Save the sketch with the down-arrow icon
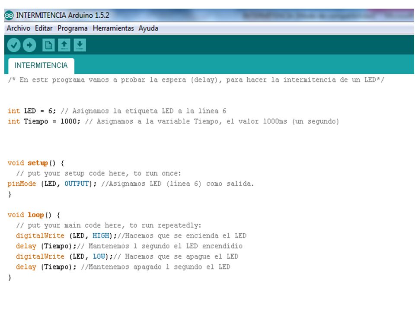The width and height of the screenshot is (415, 311). pos(80,45)
